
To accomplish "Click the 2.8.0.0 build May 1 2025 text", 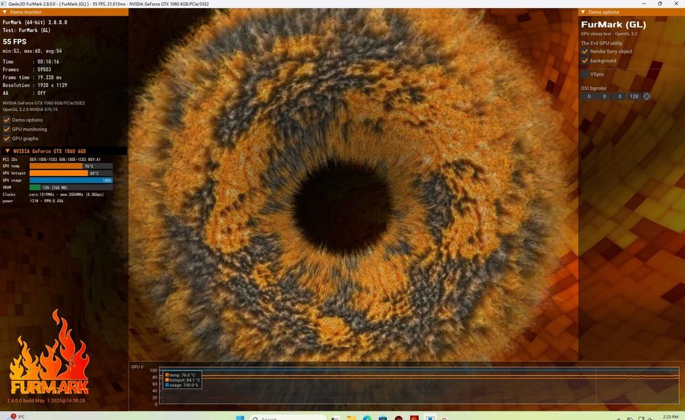I will tap(47, 400).
